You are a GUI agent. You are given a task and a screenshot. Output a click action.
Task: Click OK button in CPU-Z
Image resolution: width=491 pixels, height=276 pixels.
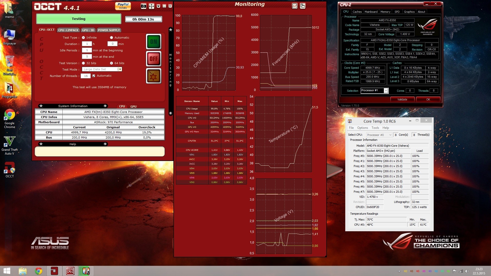point(428,99)
